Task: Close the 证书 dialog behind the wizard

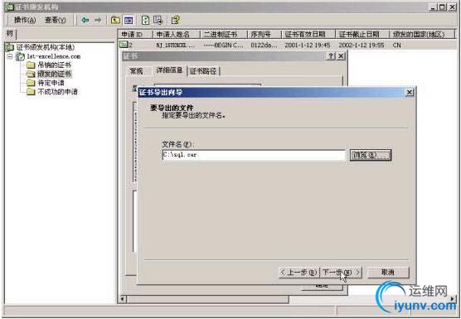Action: [341, 56]
